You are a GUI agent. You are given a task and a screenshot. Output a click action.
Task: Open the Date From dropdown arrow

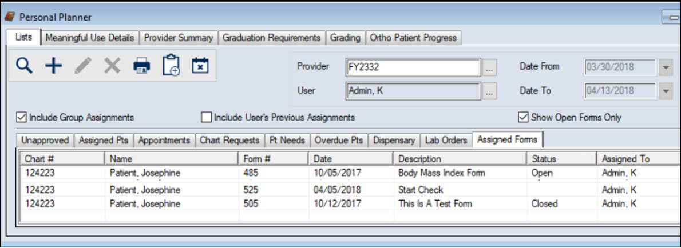(x=665, y=67)
